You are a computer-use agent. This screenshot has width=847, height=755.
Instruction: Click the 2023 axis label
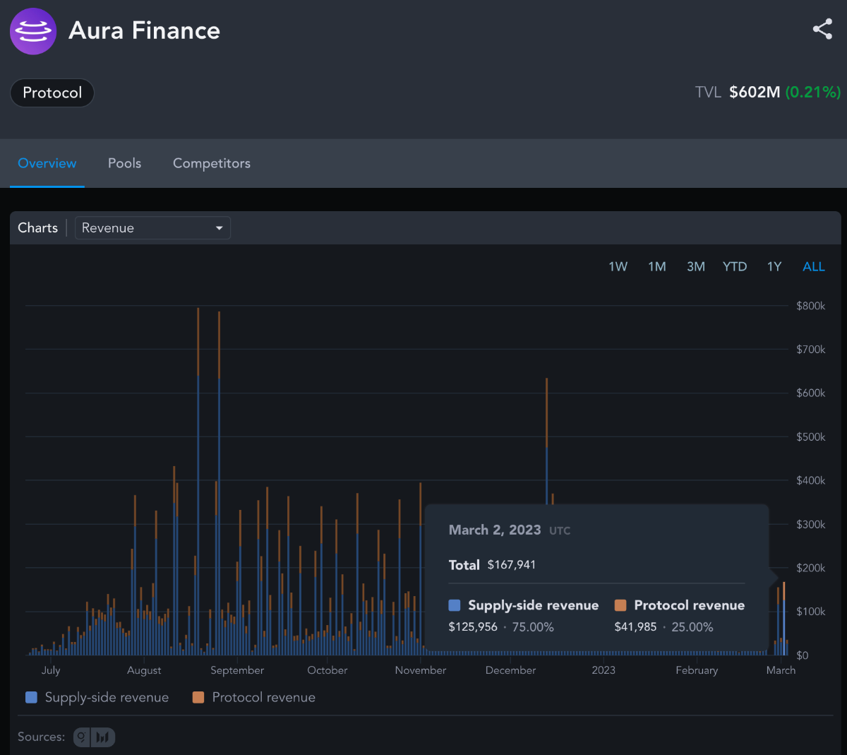(x=603, y=670)
